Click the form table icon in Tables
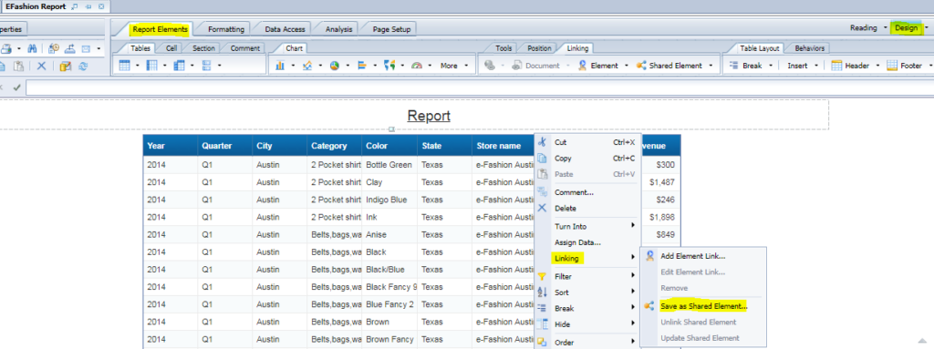This screenshot has width=934, height=349. pyautogui.click(x=207, y=66)
